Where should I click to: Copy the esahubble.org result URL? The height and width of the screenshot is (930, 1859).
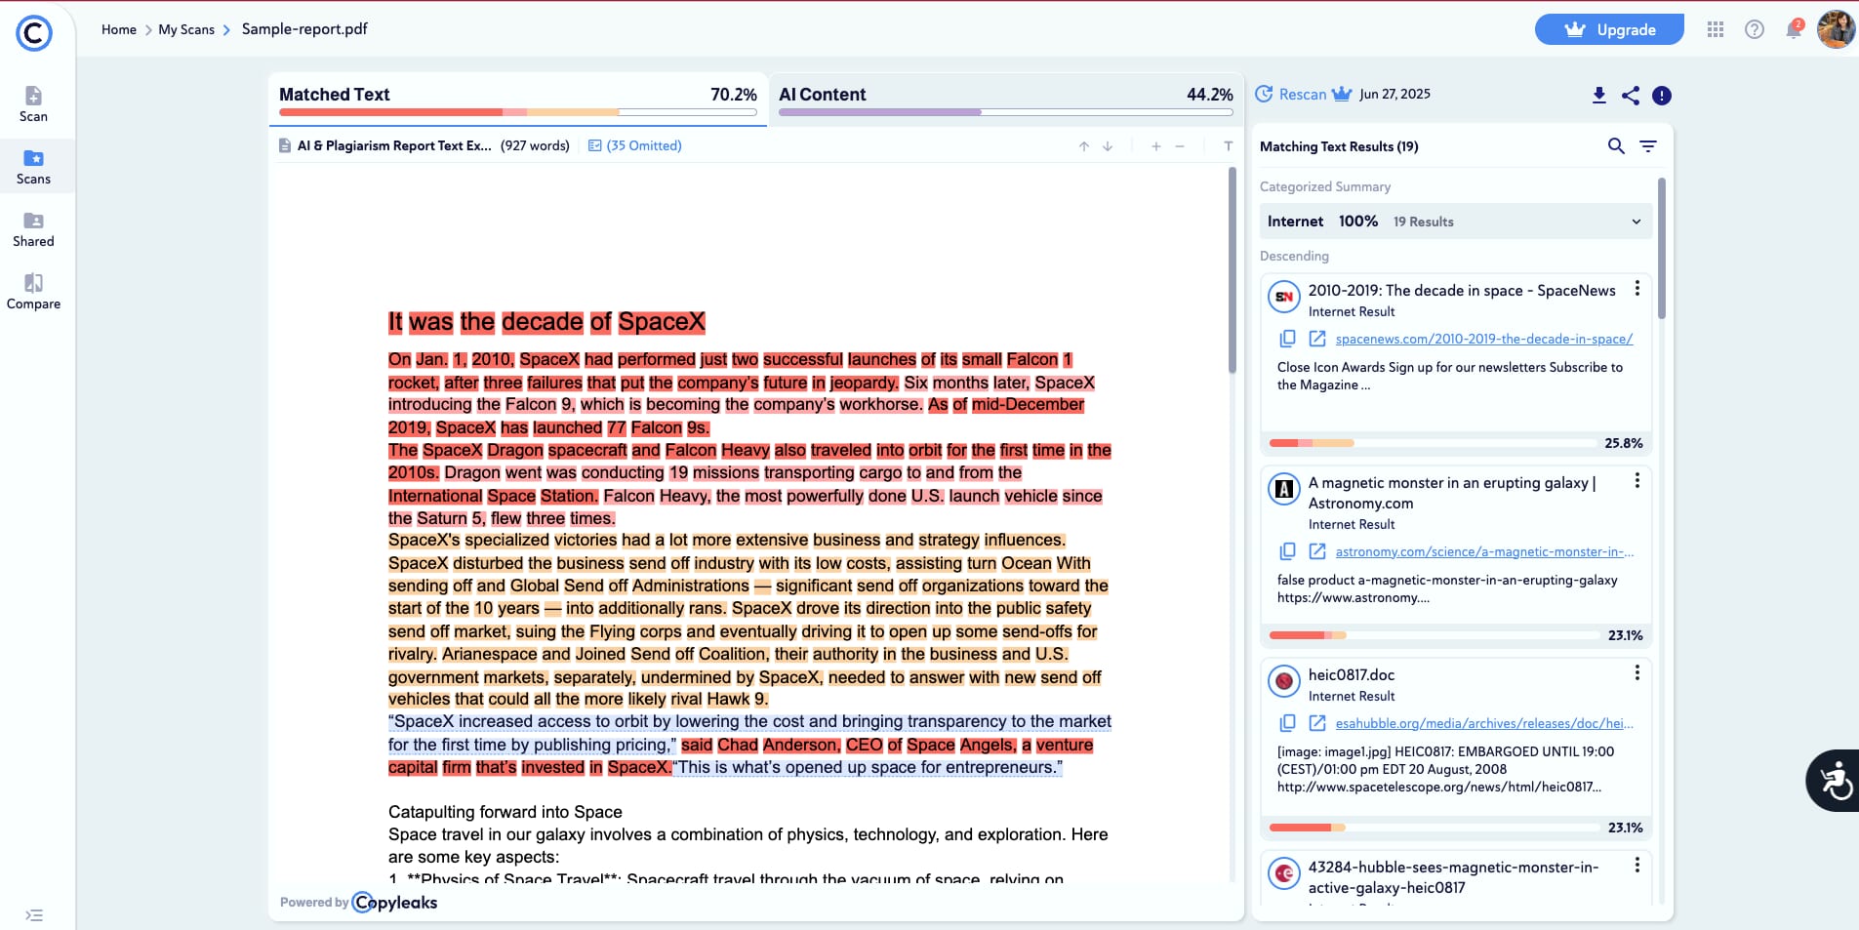pyautogui.click(x=1288, y=723)
